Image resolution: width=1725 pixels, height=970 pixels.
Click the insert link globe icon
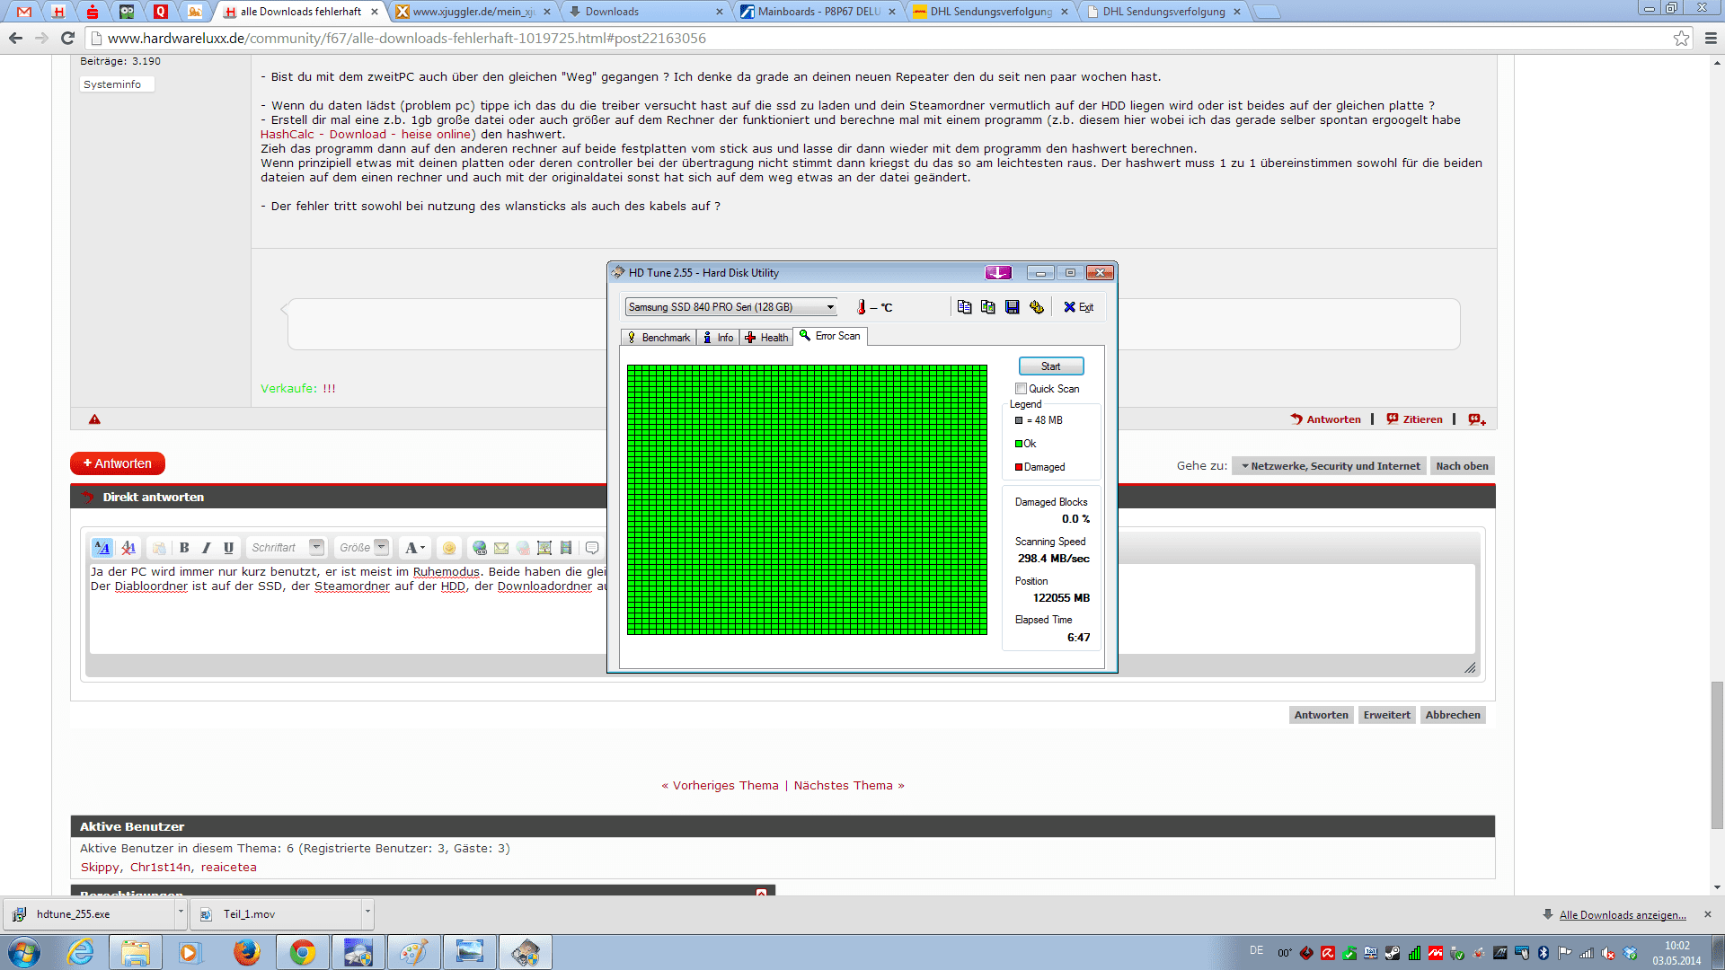click(x=480, y=548)
